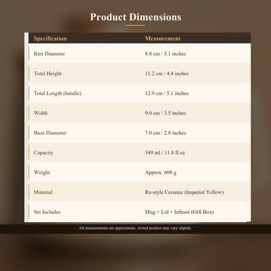Click the 7.0 cm / 2.8 inches value
The height and width of the screenshot is (271, 271).
[165, 133]
